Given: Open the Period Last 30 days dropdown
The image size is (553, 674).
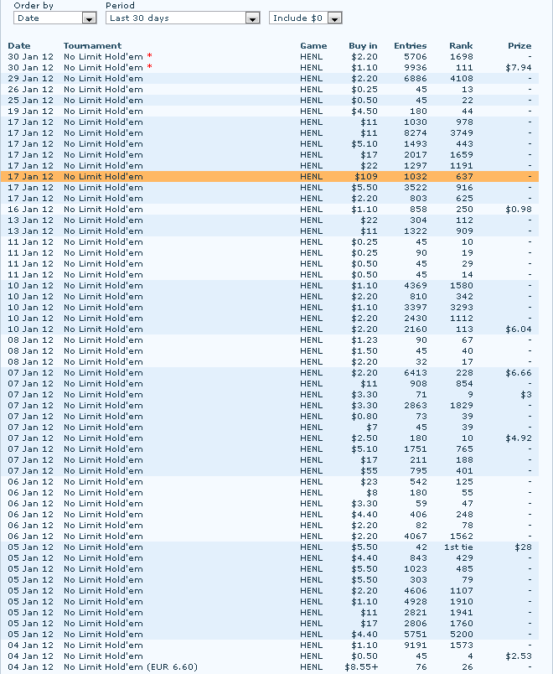Looking at the screenshot, I should tap(183, 18).
